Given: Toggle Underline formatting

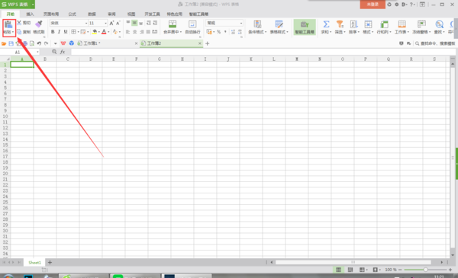Looking at the screenshot, I should [x=66, y=32].
